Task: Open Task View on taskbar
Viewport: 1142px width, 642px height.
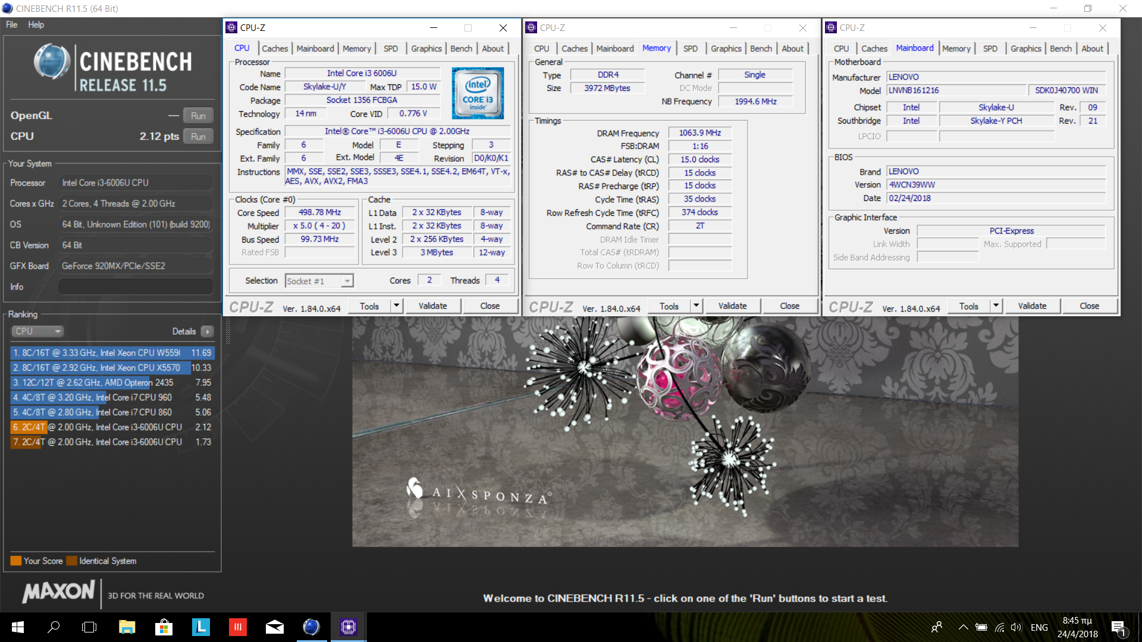Action: point(89,627)
